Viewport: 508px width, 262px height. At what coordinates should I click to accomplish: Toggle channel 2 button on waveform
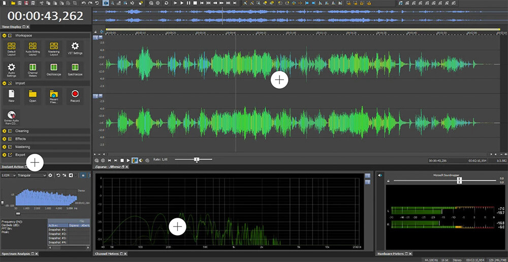tap(96, 96)
